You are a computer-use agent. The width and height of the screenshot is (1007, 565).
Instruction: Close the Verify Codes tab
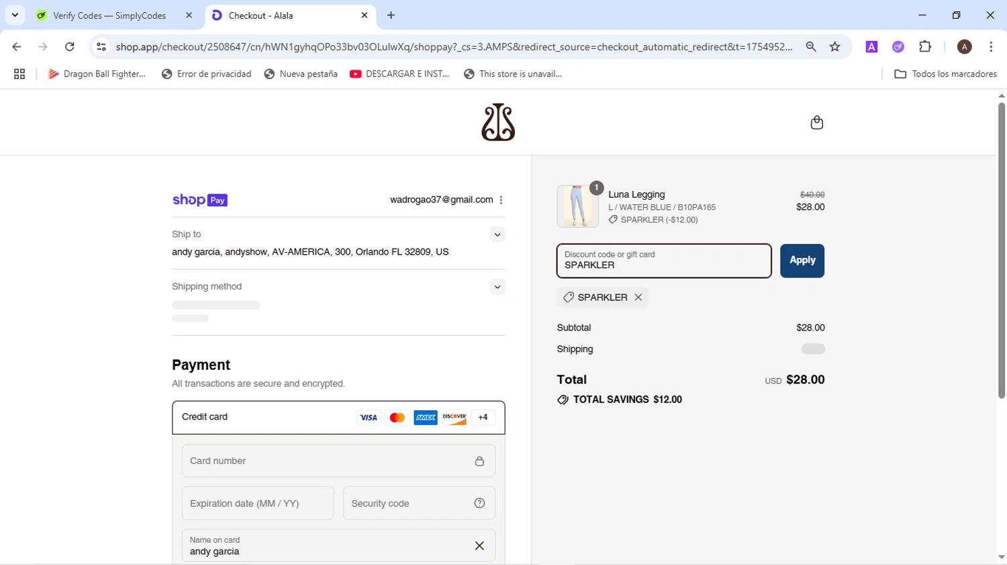[x=189, y=15]
